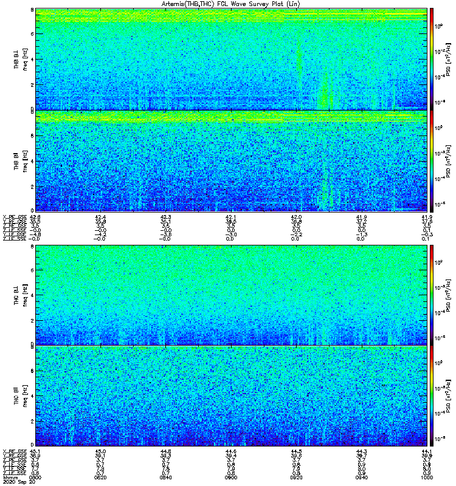
Task: Click the THB X_RE_GSE value 42.4
Action: [x=100, y=217]
